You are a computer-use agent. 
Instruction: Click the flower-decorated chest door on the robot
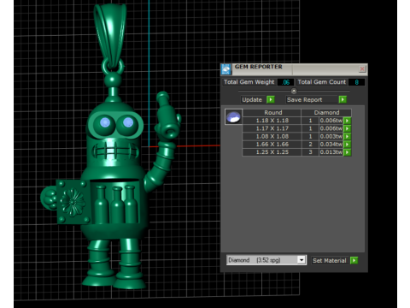pyautogui.click(x=73, y=202)
